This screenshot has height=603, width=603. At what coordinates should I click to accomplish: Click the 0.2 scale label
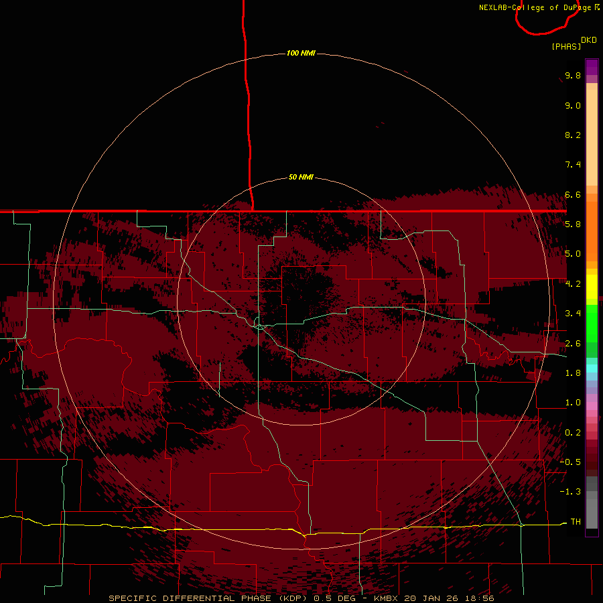point(573,433)
